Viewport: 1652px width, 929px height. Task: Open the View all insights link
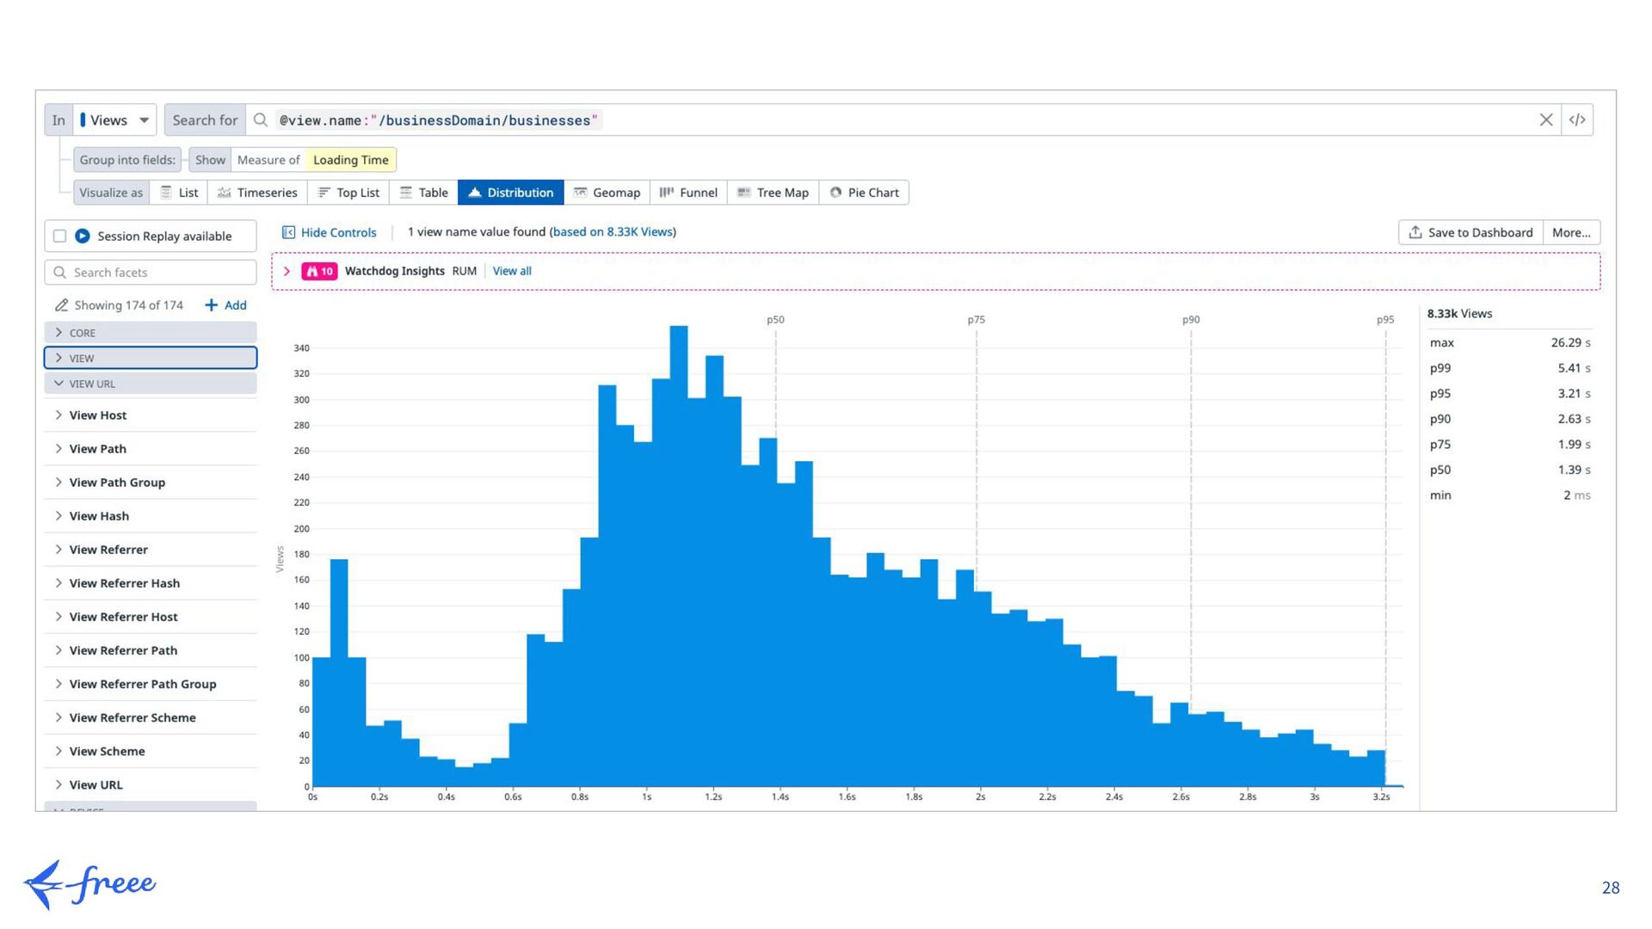pos(512,271)
